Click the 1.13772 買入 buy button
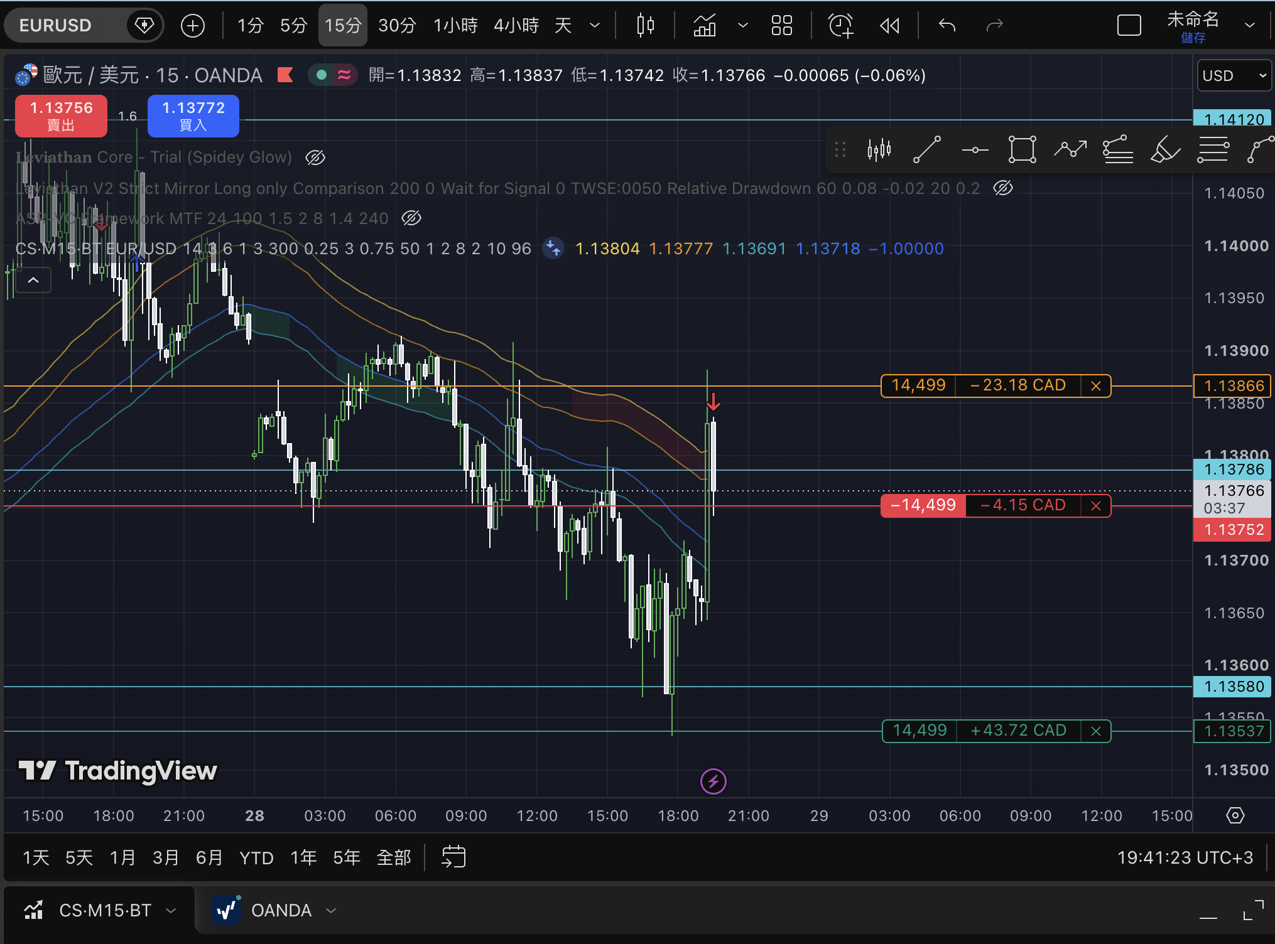 tap(193, 116)
